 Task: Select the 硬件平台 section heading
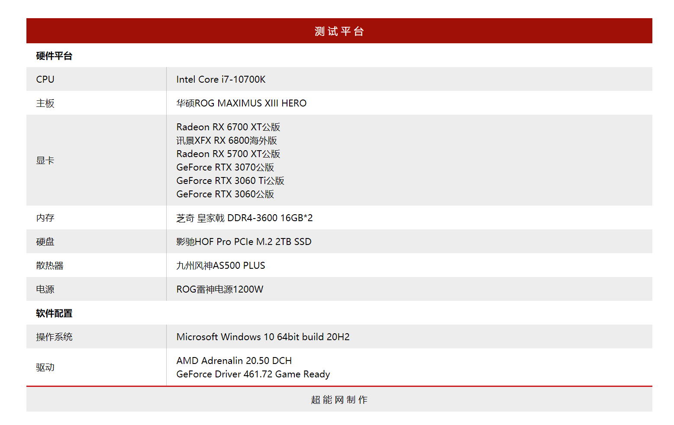pos(54,56)
